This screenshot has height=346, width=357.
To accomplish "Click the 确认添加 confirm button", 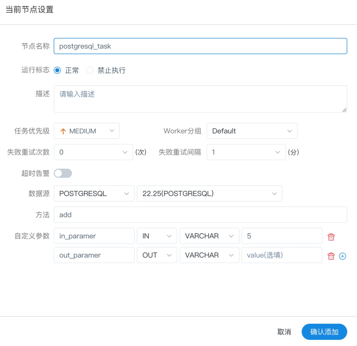I will point(324,332).
